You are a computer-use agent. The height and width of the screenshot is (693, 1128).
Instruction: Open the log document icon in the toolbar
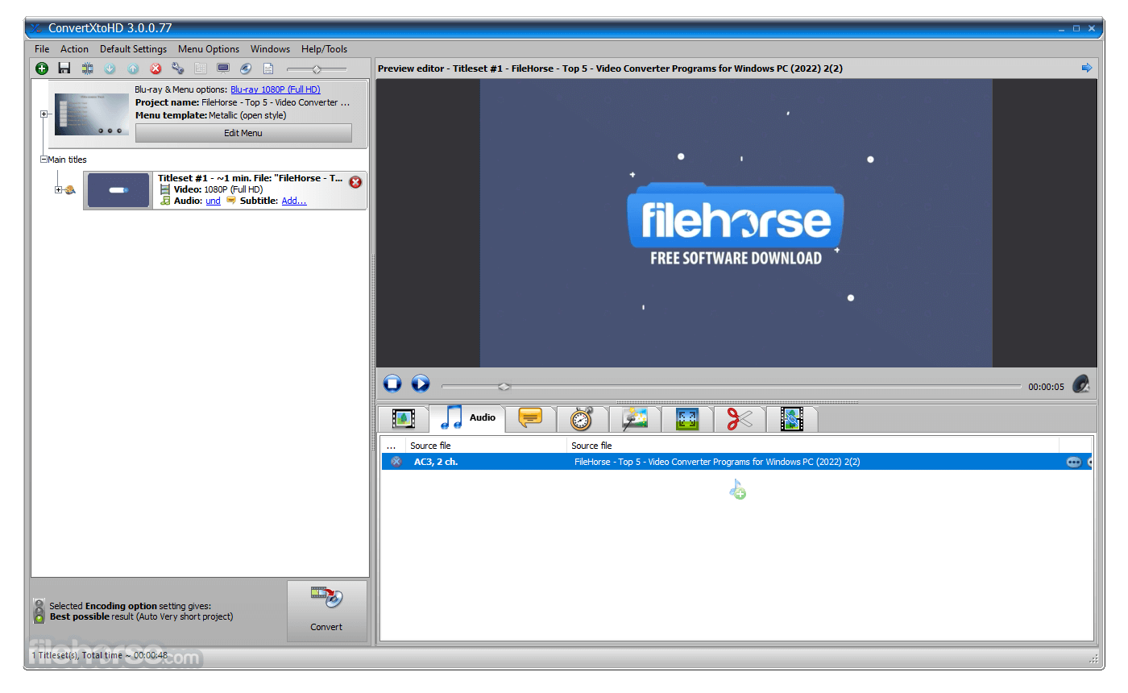click(x=268, y=69)
